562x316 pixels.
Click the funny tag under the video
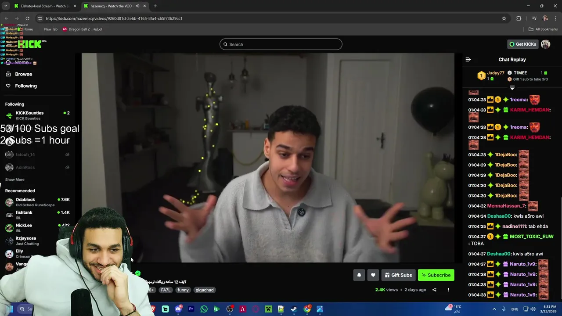click(183, 290)
